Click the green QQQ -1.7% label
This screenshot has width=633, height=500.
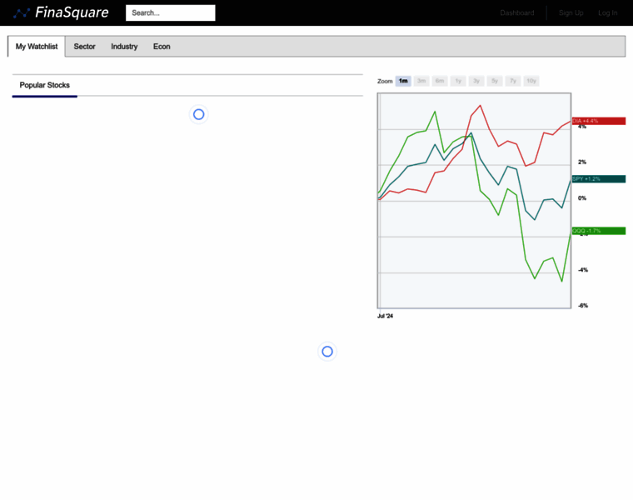pyautogui.click(x=599, y=231)
